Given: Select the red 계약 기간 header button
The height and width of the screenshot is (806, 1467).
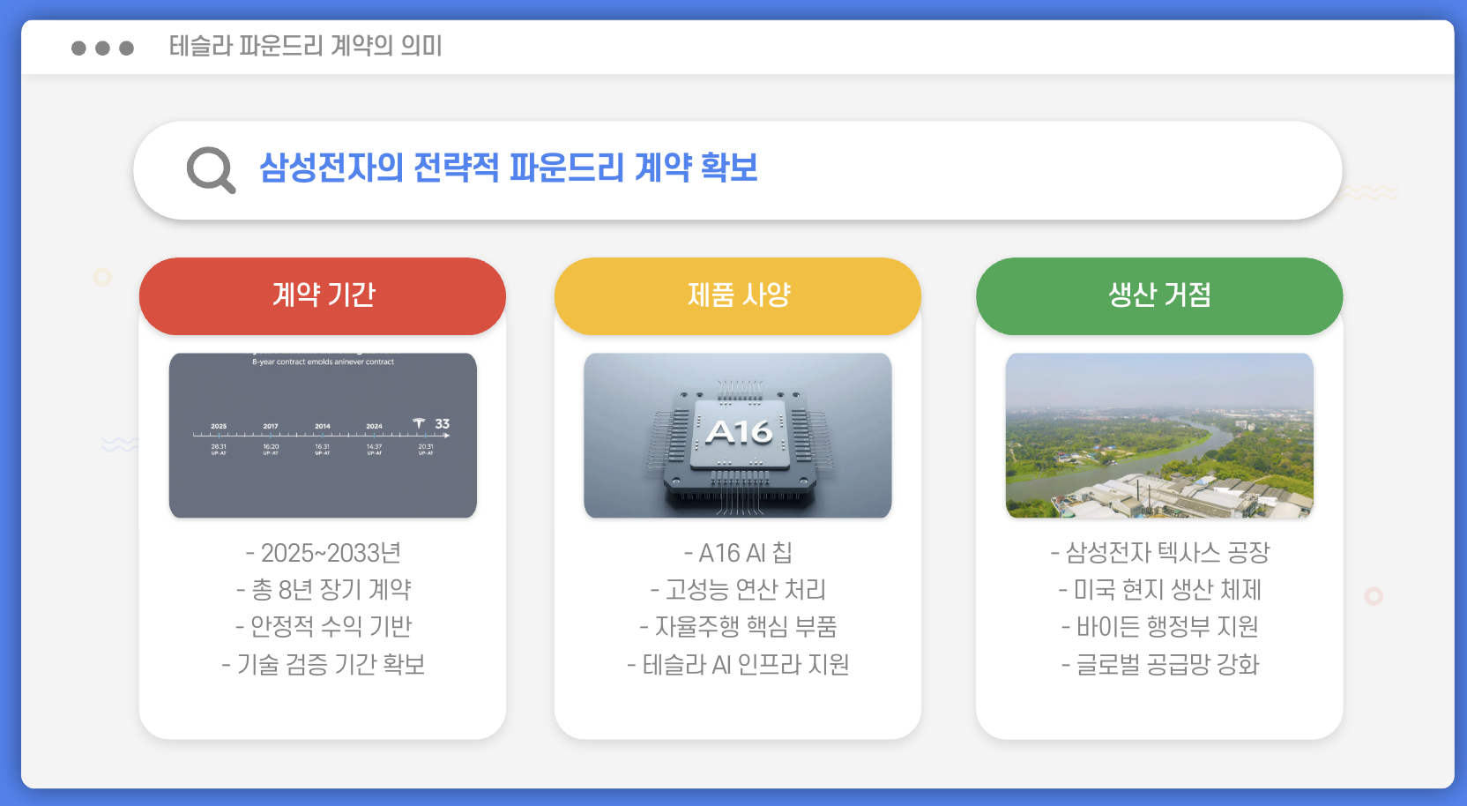Looking at the screenshot, I should pyautogui.click(x=323, y=296).
